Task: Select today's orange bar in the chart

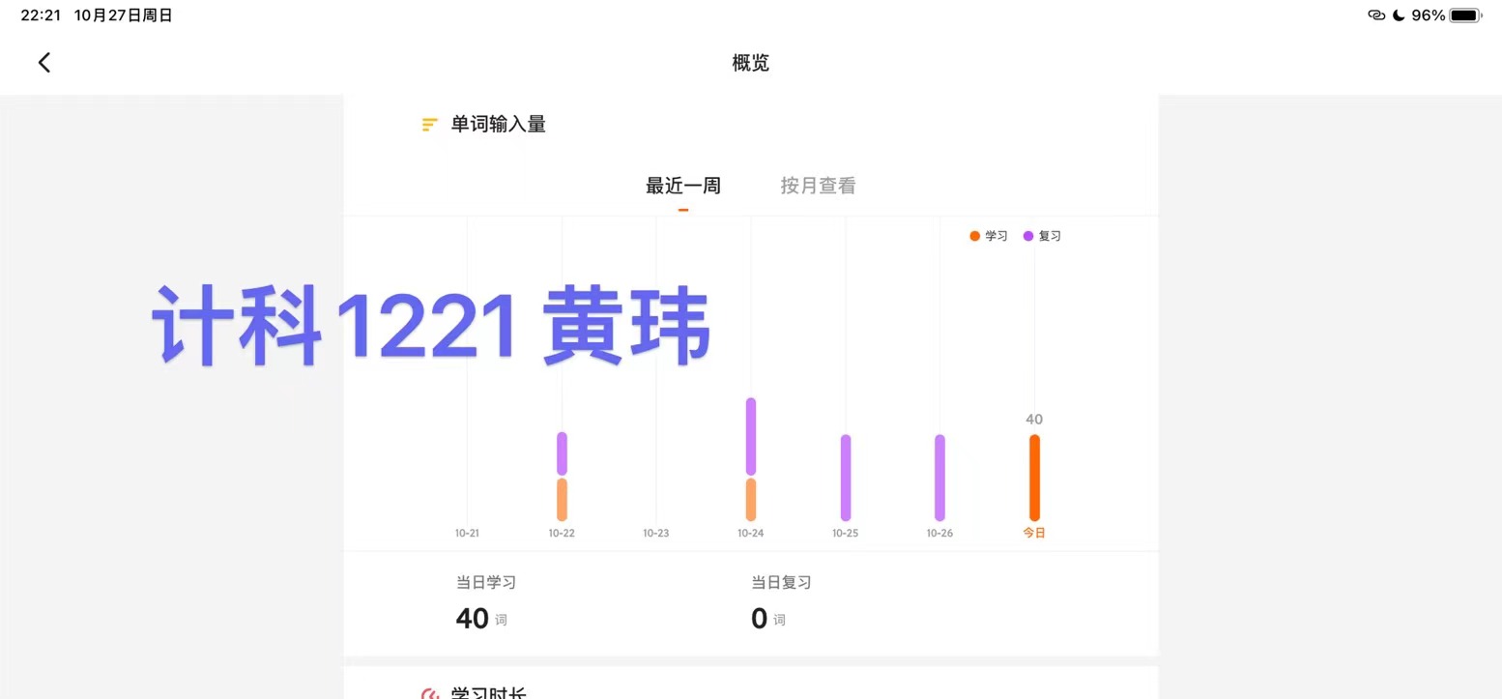Action: click(x=1034, y=478)
